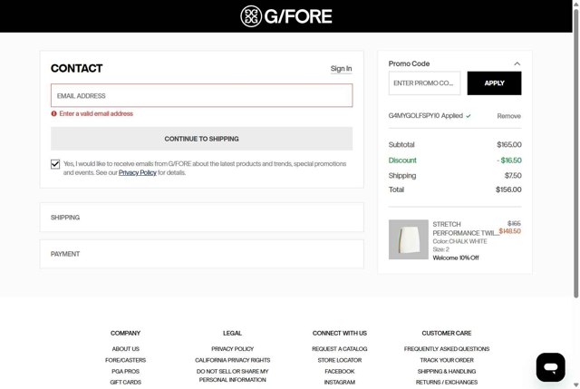Click the error icon beside email validation message
The width and height of the screenshot is (580, 389).
click(53, 113)
